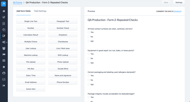This screenshot has height=102, width=190.
Task: Add a Paragraph Text field
Action: click(x=63, y=21)
